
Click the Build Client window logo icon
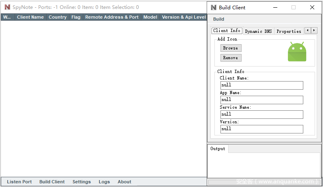click(x=214, y=7)
